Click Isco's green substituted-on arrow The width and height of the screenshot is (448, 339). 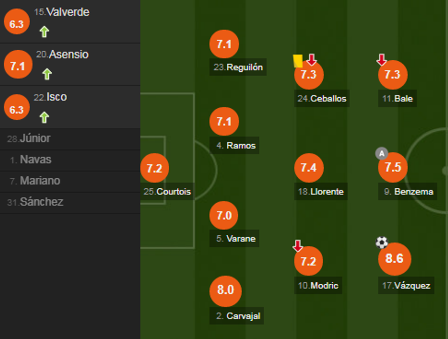pos(44,117)
